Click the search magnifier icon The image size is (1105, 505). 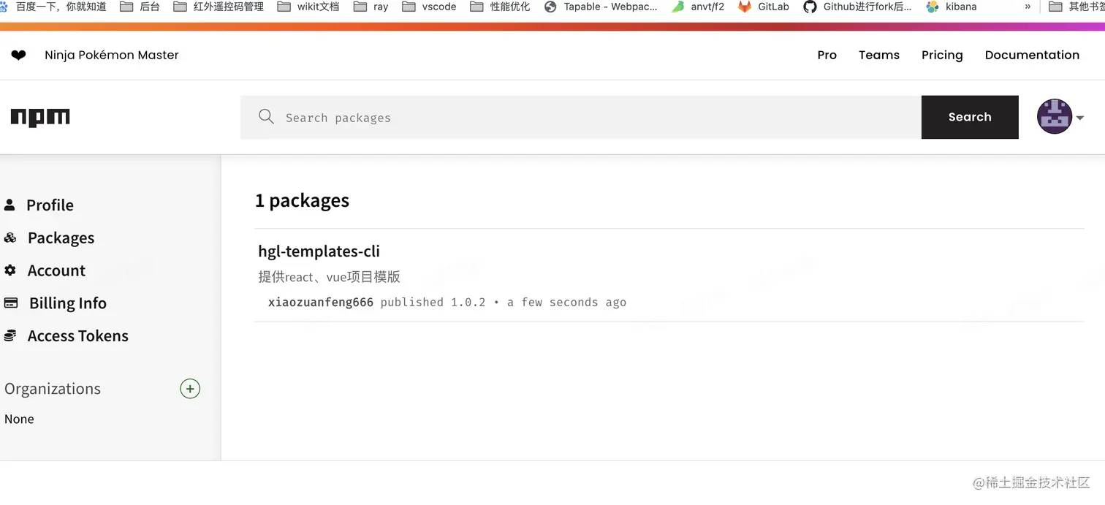coord(266,117)
